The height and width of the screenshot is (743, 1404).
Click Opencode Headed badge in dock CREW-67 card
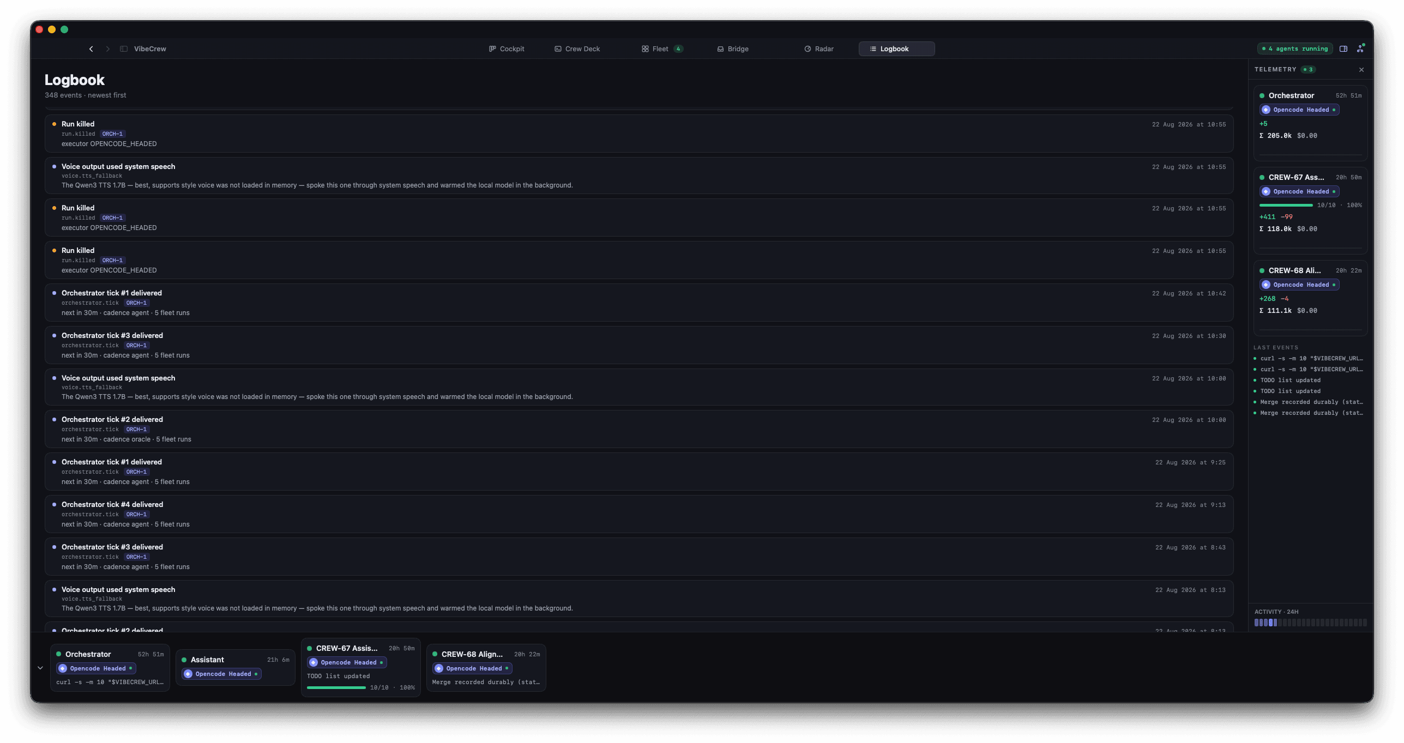(347, 662)
